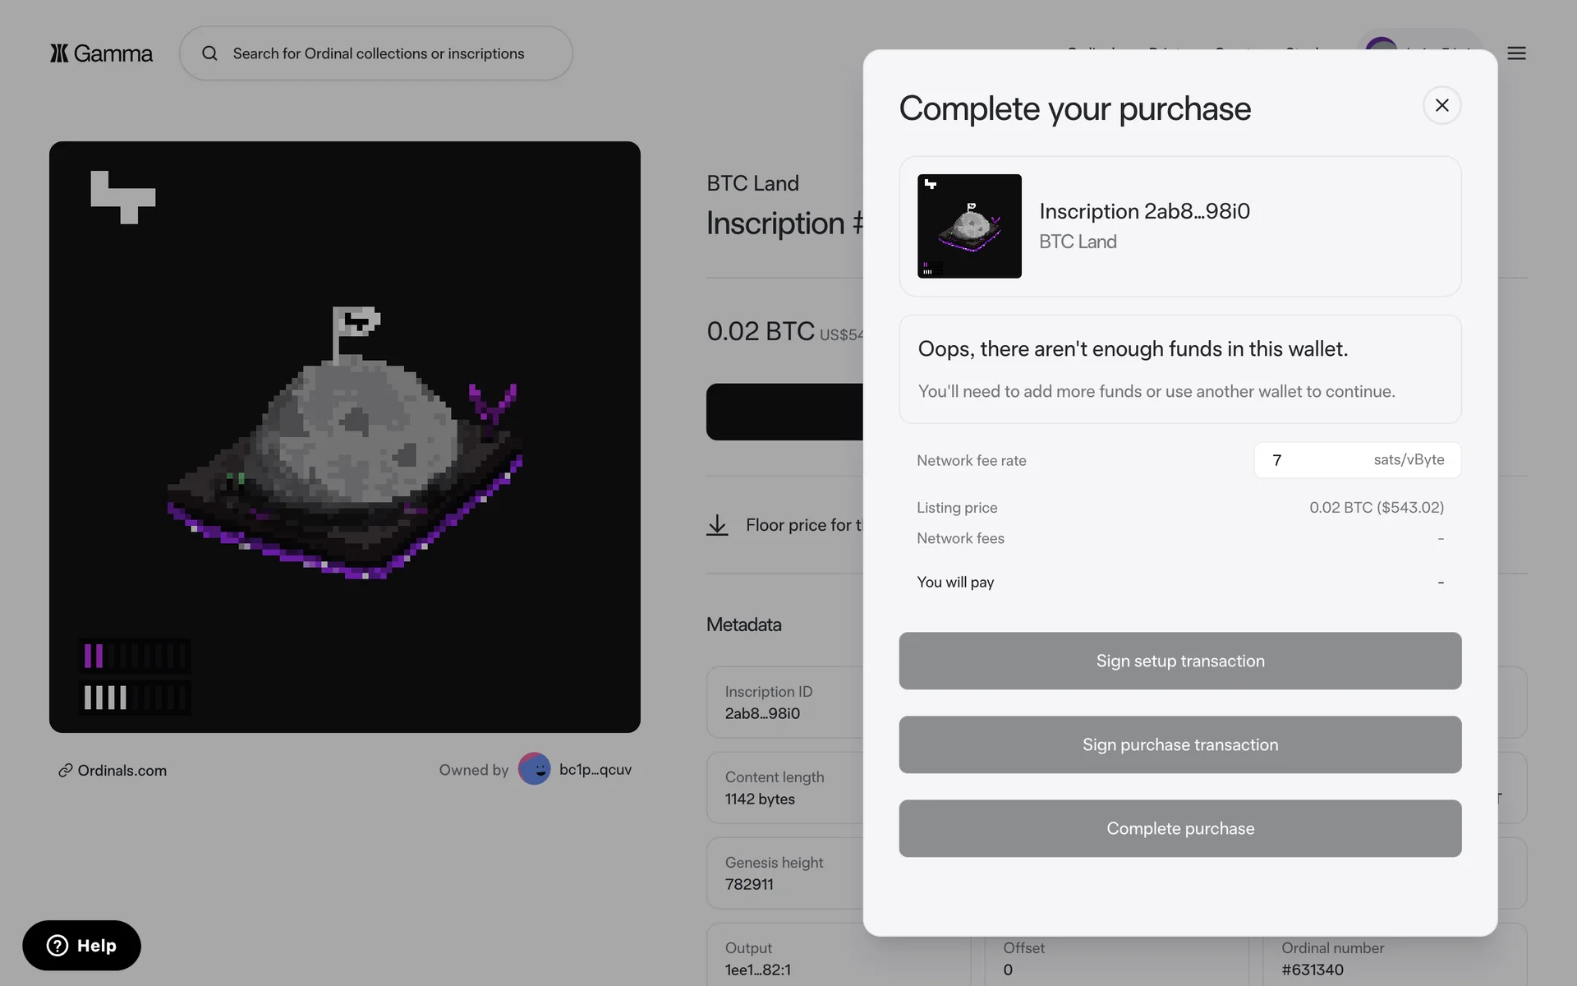This screenshot has width=1577, height=986.
Task: Click the inscription thumbnail in dialog
Action: [969, 226]
